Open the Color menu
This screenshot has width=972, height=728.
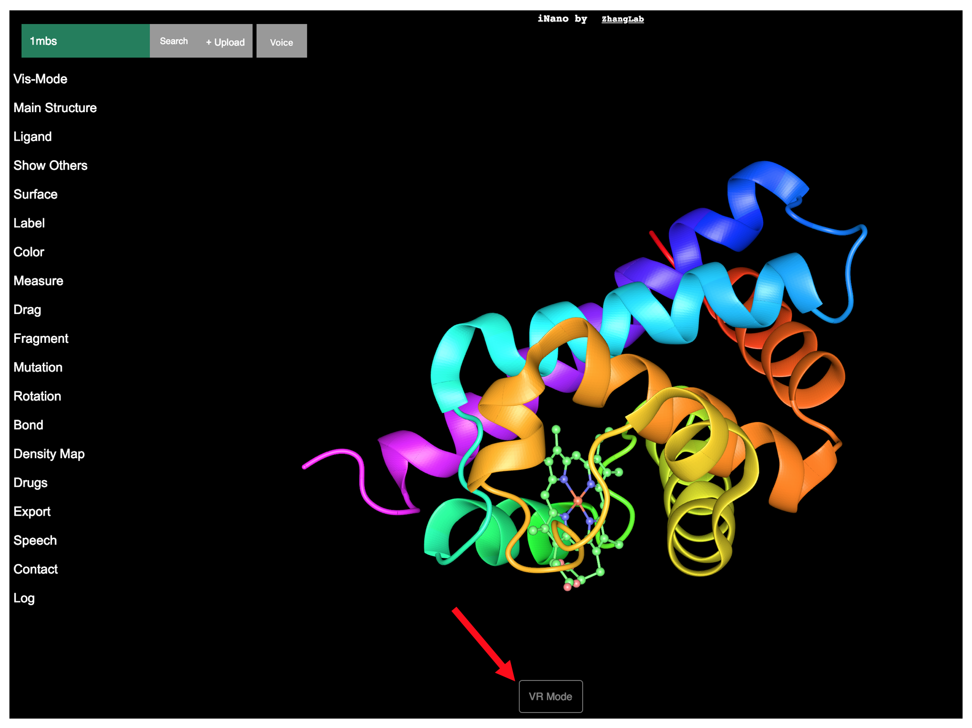(x=28, y=252)
